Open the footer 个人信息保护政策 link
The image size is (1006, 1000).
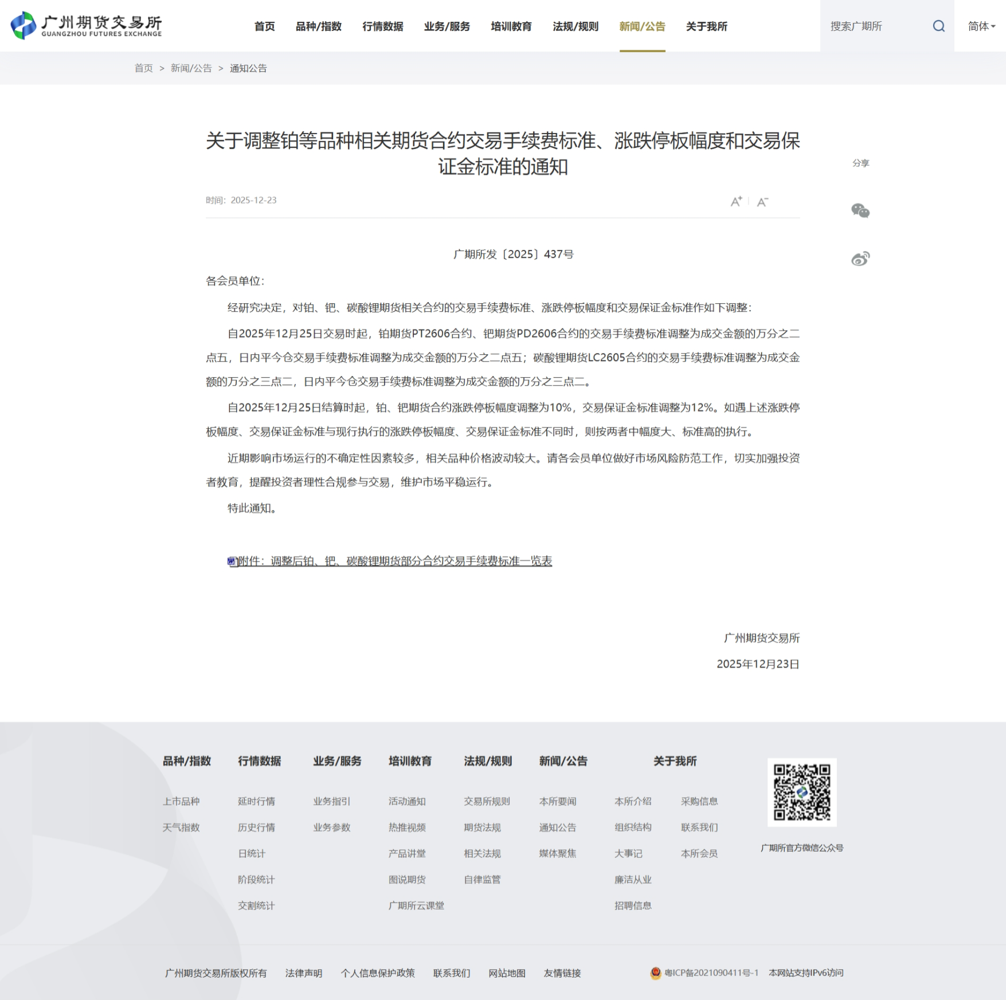(377, 973)
